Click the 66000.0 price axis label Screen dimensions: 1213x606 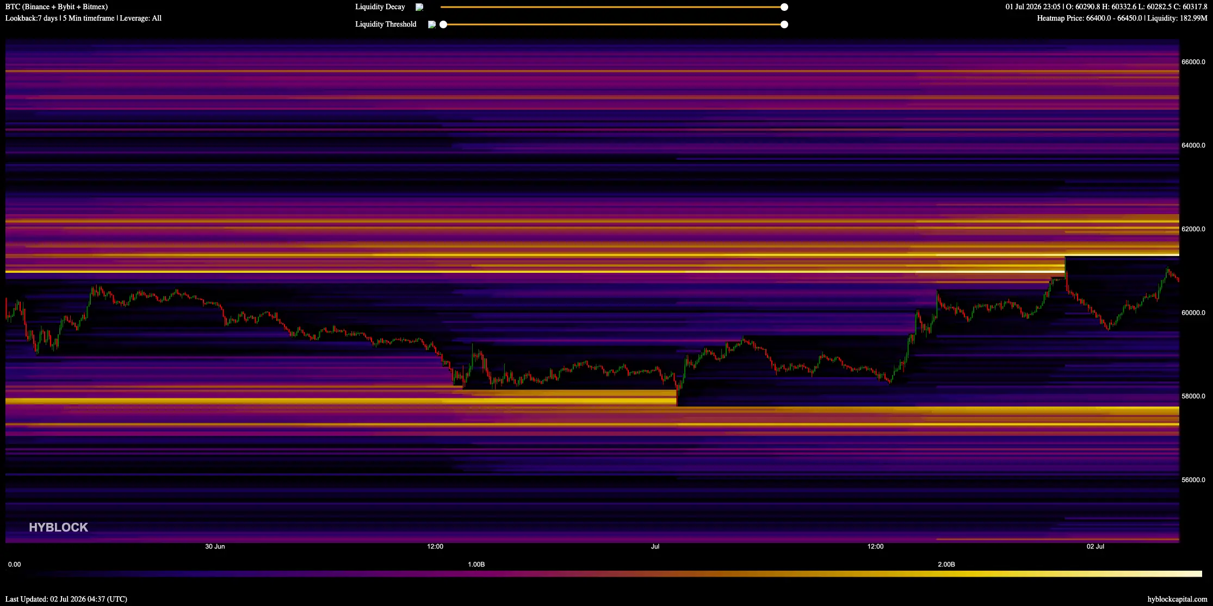pos(1193,62)
